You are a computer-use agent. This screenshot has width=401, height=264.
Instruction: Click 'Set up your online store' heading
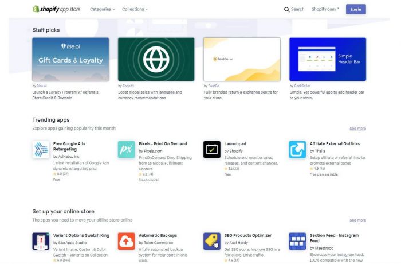click(x=64, y=212)
